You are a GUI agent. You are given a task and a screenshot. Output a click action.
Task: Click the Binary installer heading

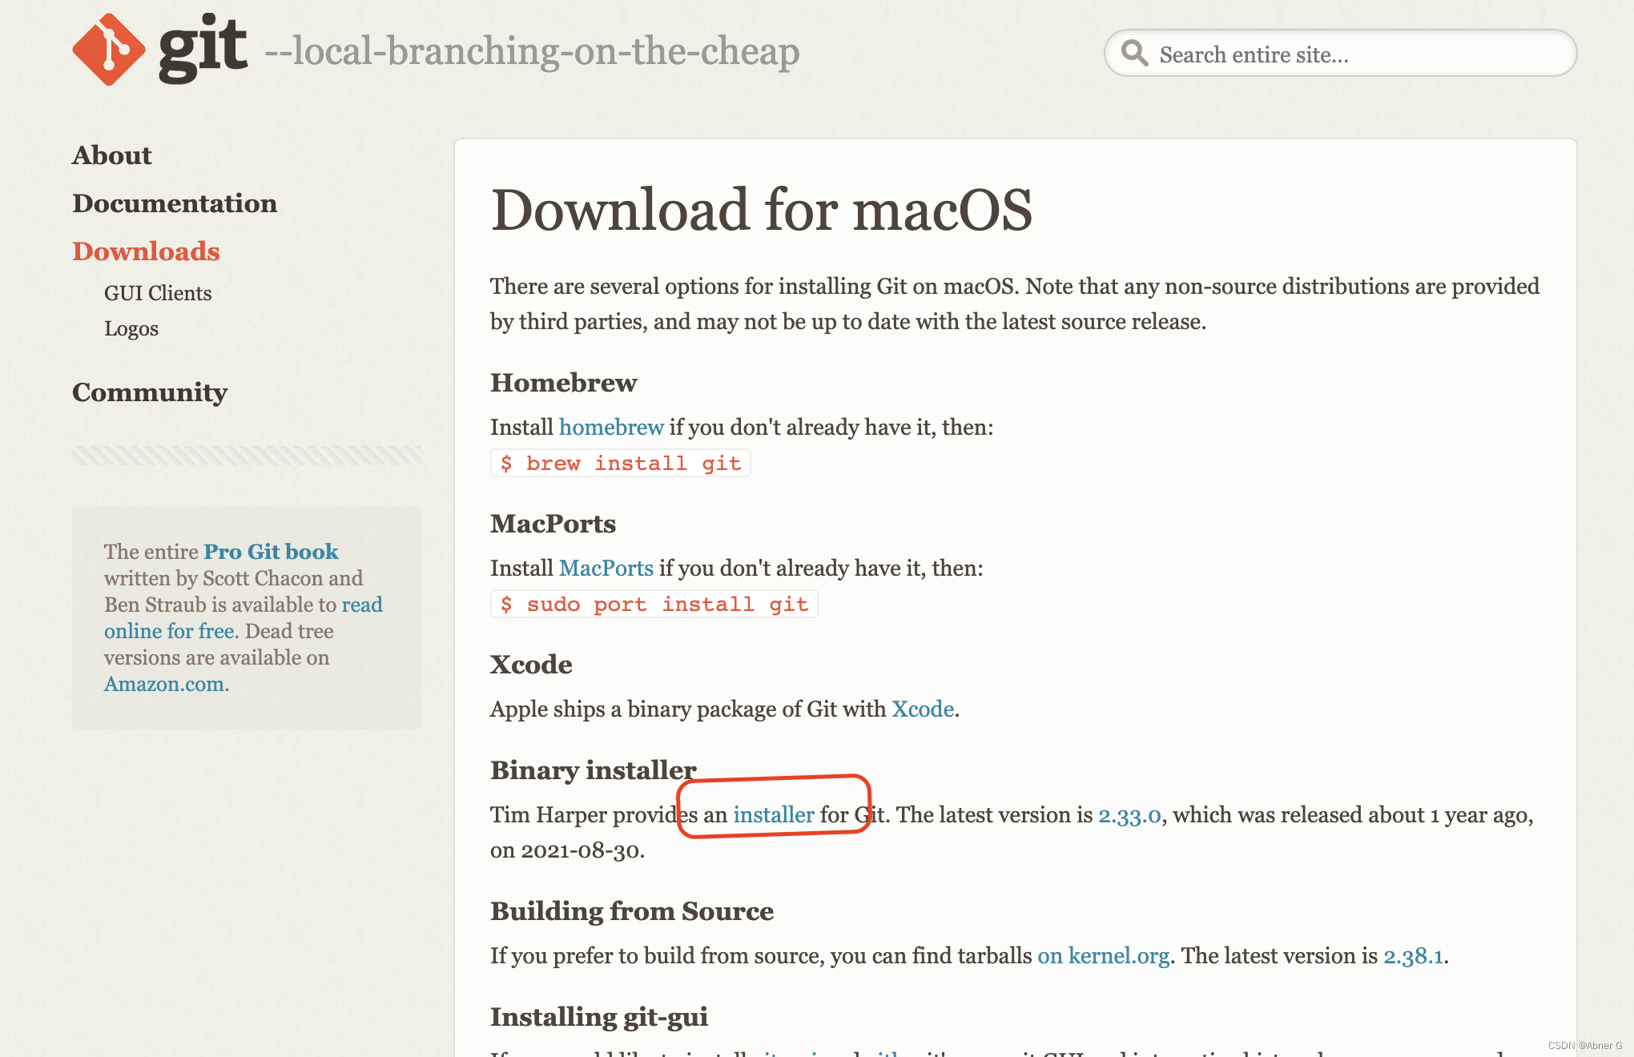click(594, 770)
